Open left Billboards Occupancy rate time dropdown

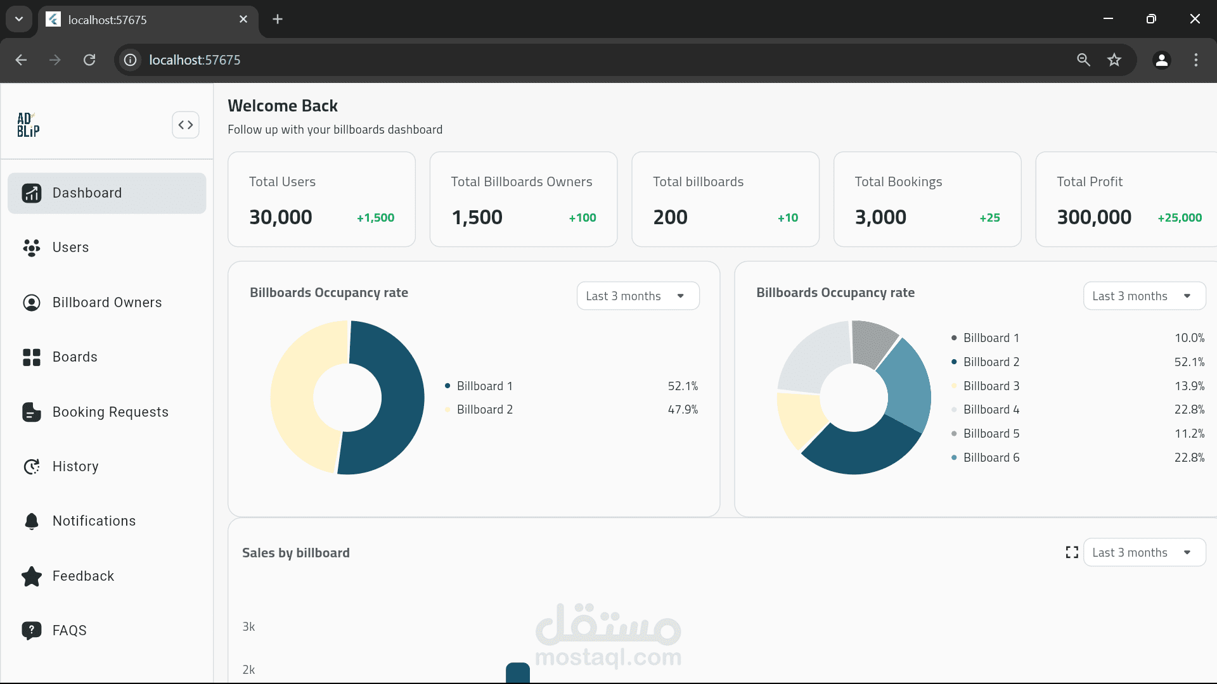click(637, 295)
